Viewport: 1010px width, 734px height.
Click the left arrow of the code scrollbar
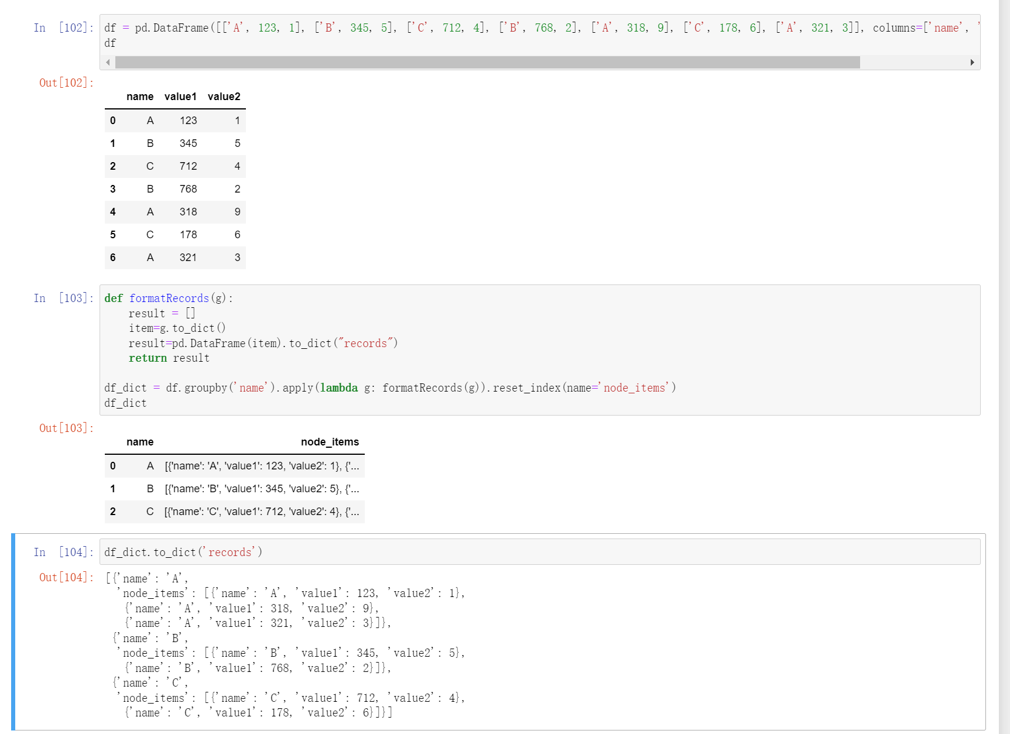coord(108,63)
